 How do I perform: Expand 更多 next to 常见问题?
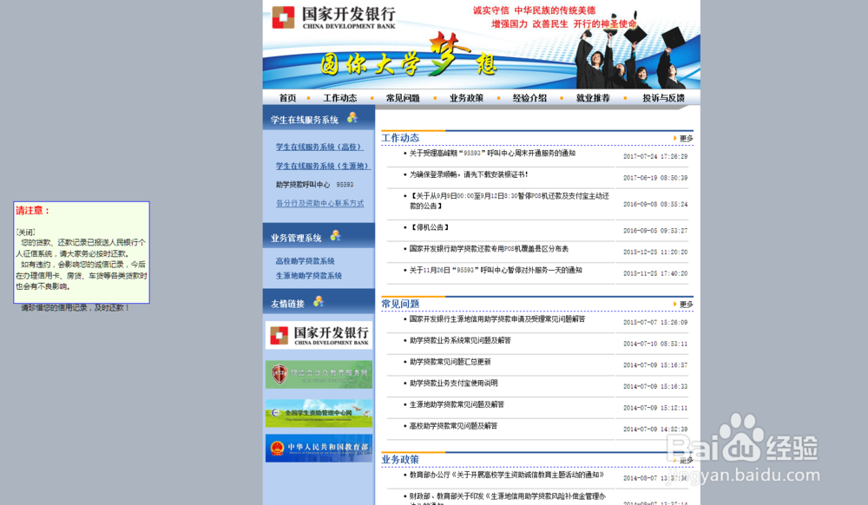click(x=684, y=304)
